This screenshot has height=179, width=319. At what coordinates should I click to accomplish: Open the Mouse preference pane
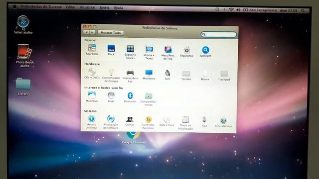[x=205, y=75]
